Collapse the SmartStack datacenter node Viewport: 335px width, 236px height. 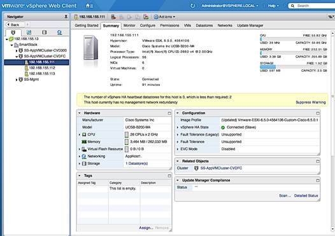11,45
